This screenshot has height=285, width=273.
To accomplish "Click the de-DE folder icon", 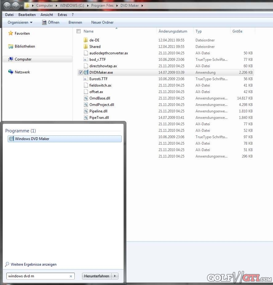I will [86, 40].
